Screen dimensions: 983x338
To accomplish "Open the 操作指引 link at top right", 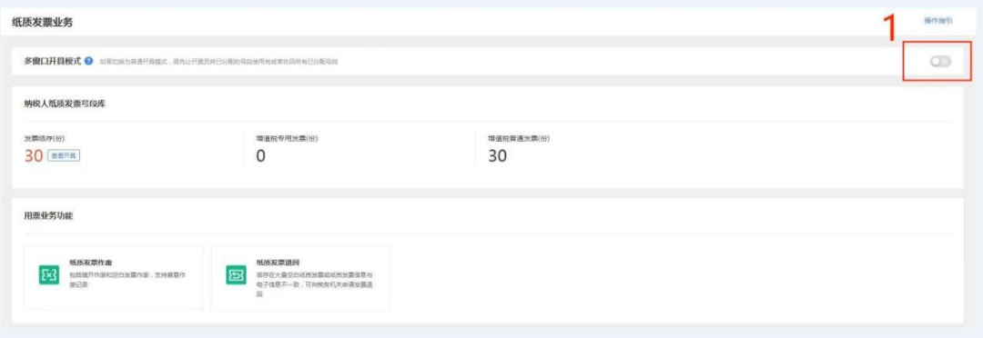I will coord(937,21).
